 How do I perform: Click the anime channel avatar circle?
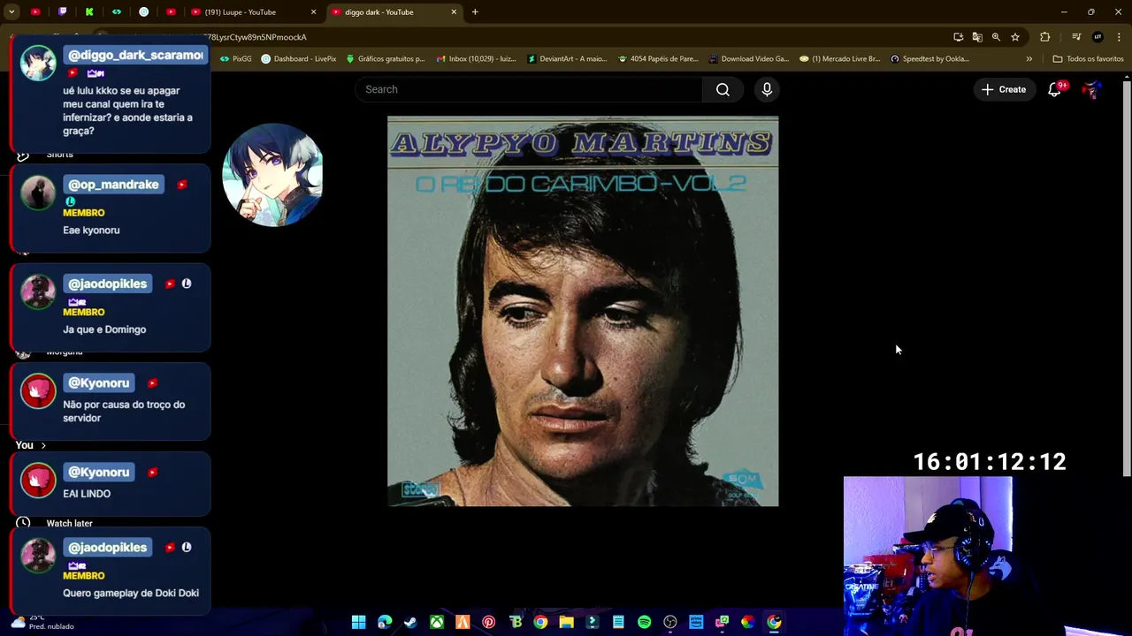[x=272, y=175]
